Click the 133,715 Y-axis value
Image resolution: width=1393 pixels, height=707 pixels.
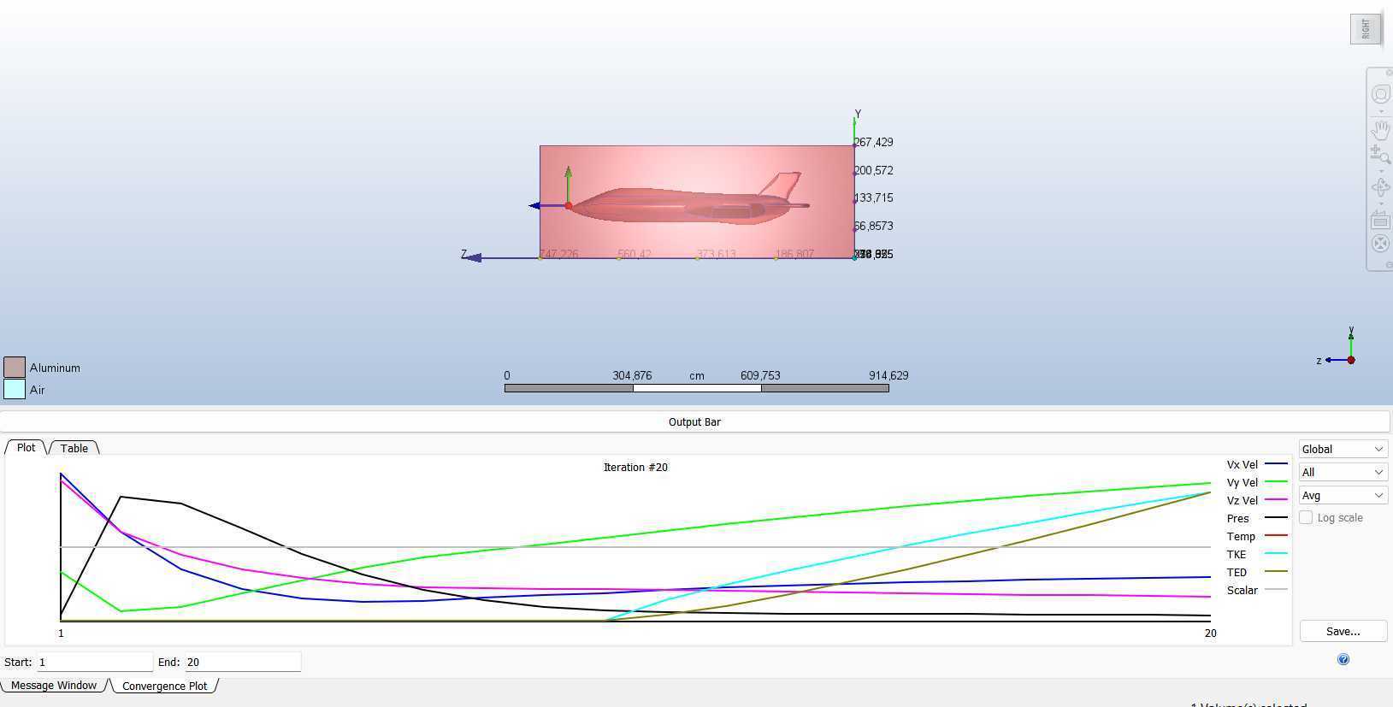873,197
